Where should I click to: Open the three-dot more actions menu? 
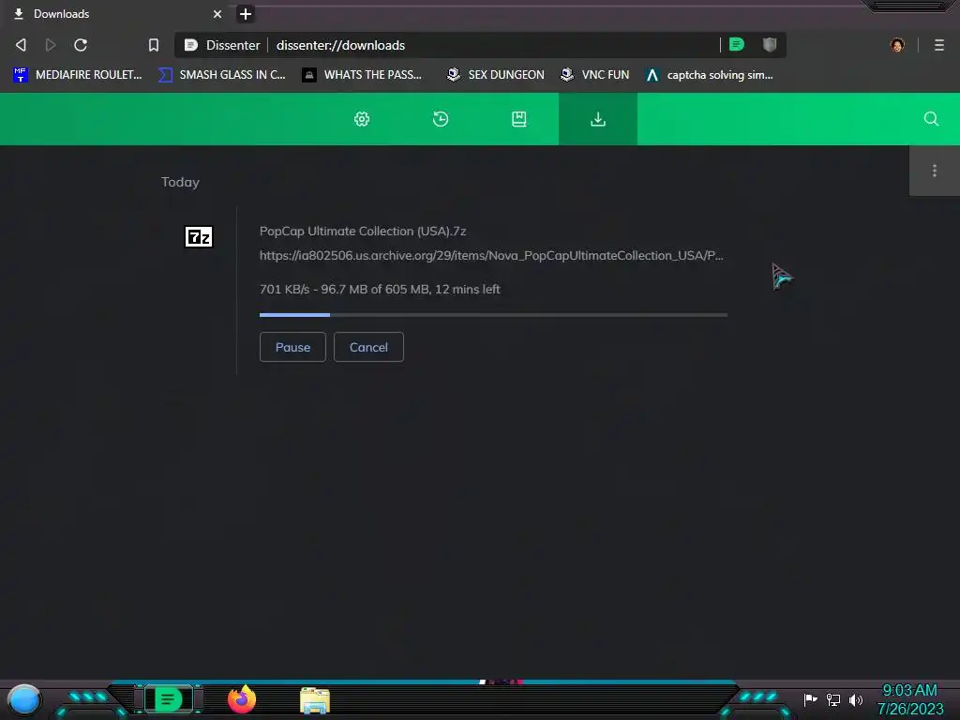point(935,171)
